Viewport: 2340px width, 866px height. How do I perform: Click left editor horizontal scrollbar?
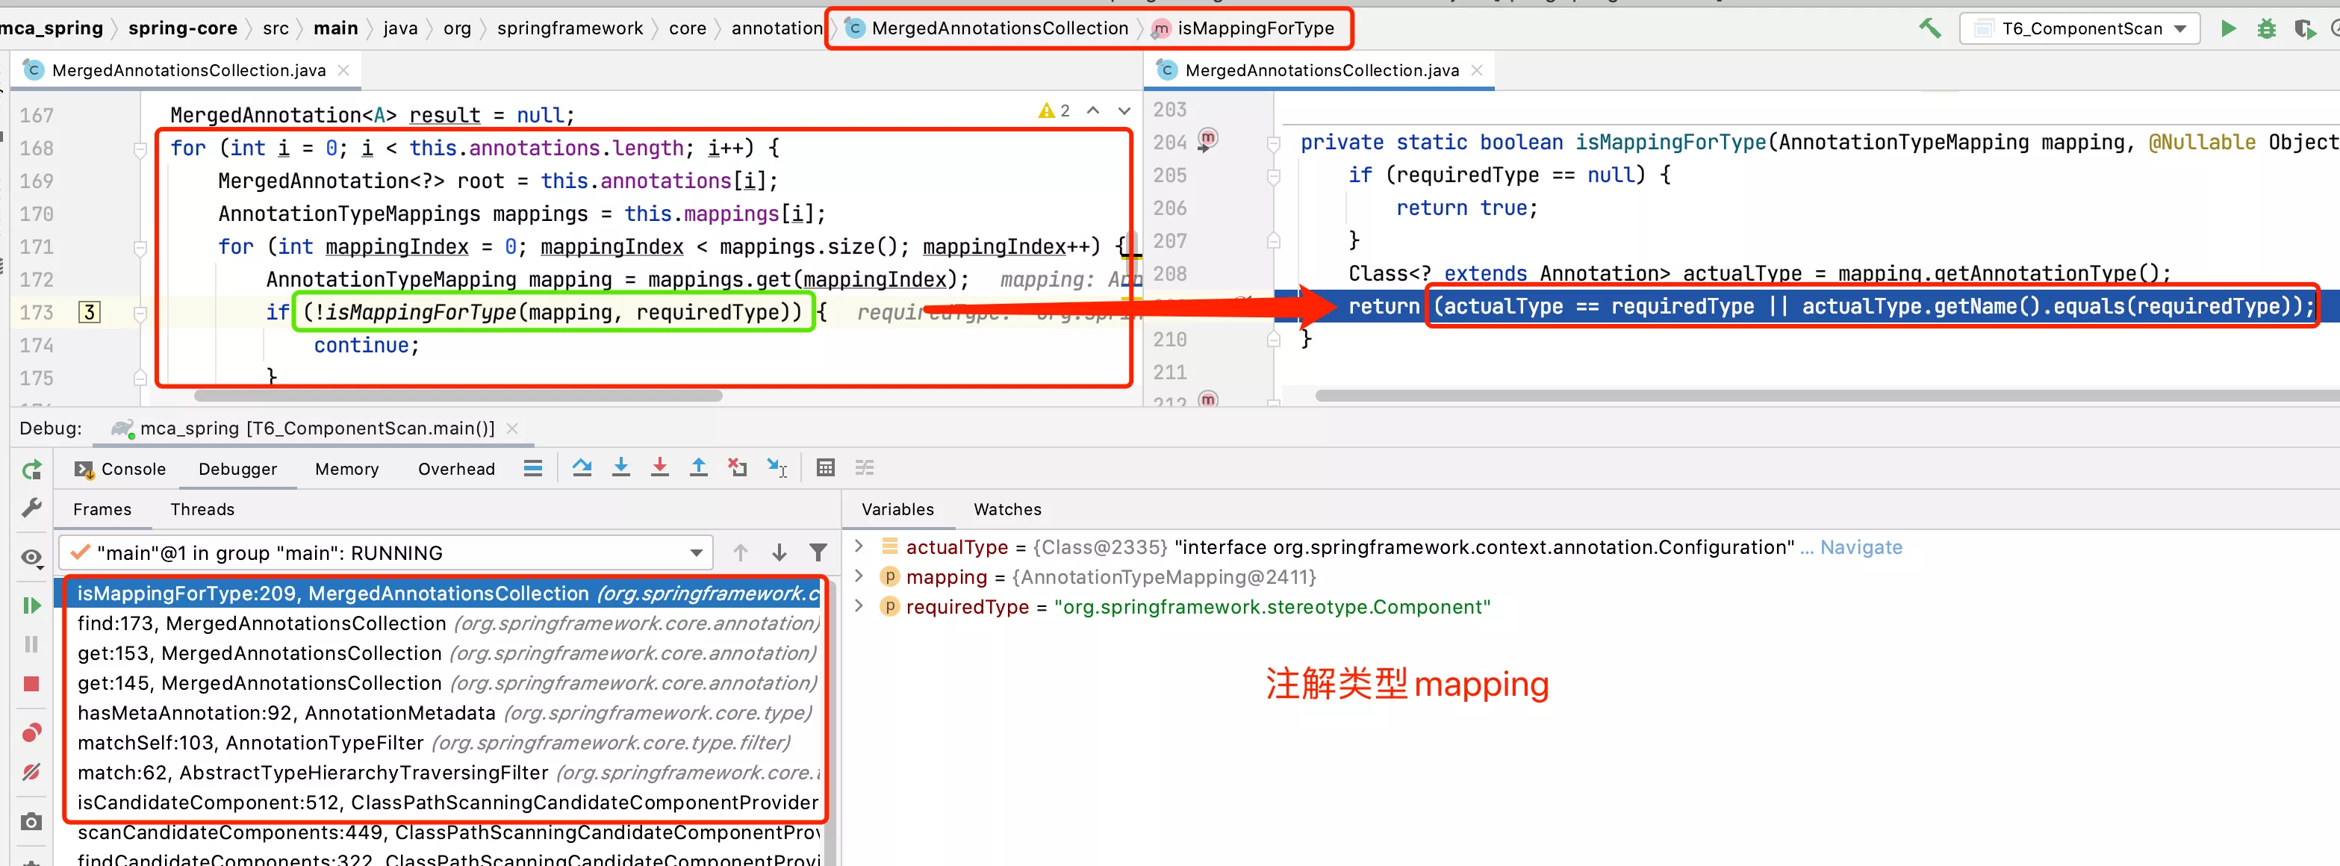click(x=458, y=395)
